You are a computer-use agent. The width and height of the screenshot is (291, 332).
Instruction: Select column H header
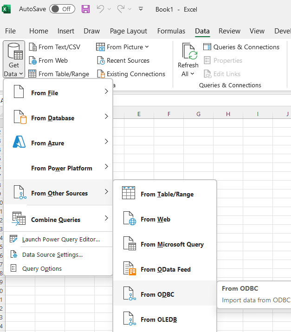(228, 114)
